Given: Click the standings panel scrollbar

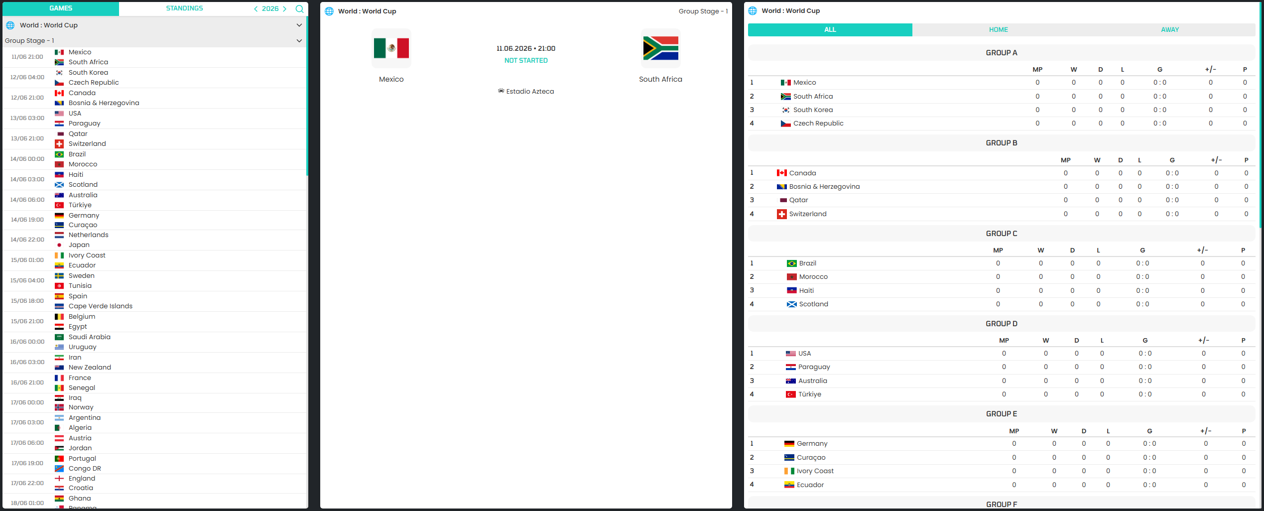Looking at the screenshot, I should (1261, 115).
